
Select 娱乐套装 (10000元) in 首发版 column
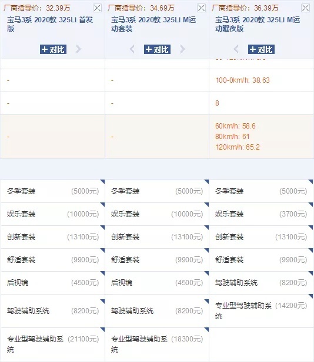53,214
